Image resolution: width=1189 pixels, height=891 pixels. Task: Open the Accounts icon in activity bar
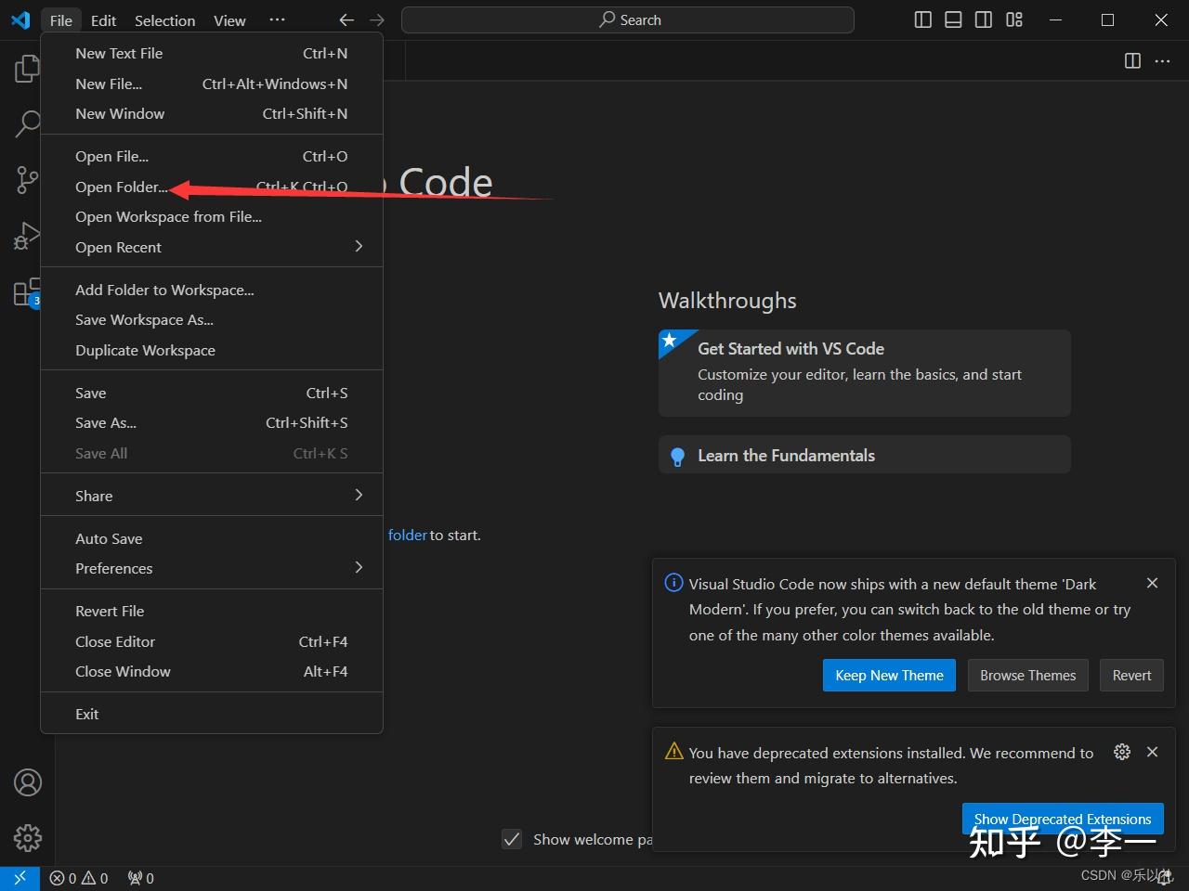(28, 782)
